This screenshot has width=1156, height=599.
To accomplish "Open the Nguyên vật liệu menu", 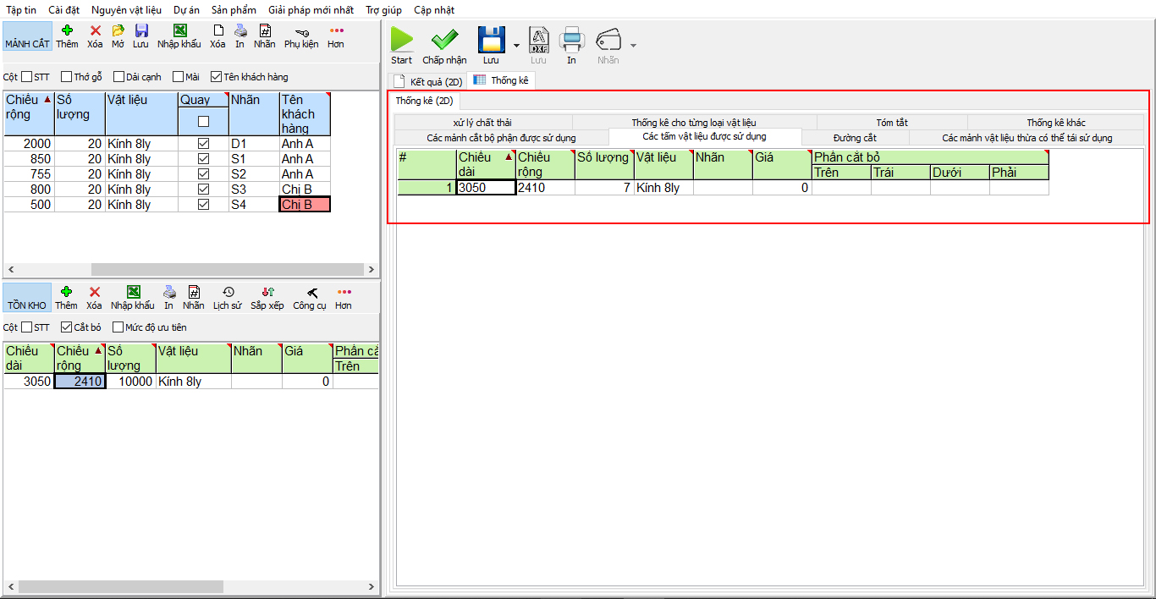I will tap(126, 10).
